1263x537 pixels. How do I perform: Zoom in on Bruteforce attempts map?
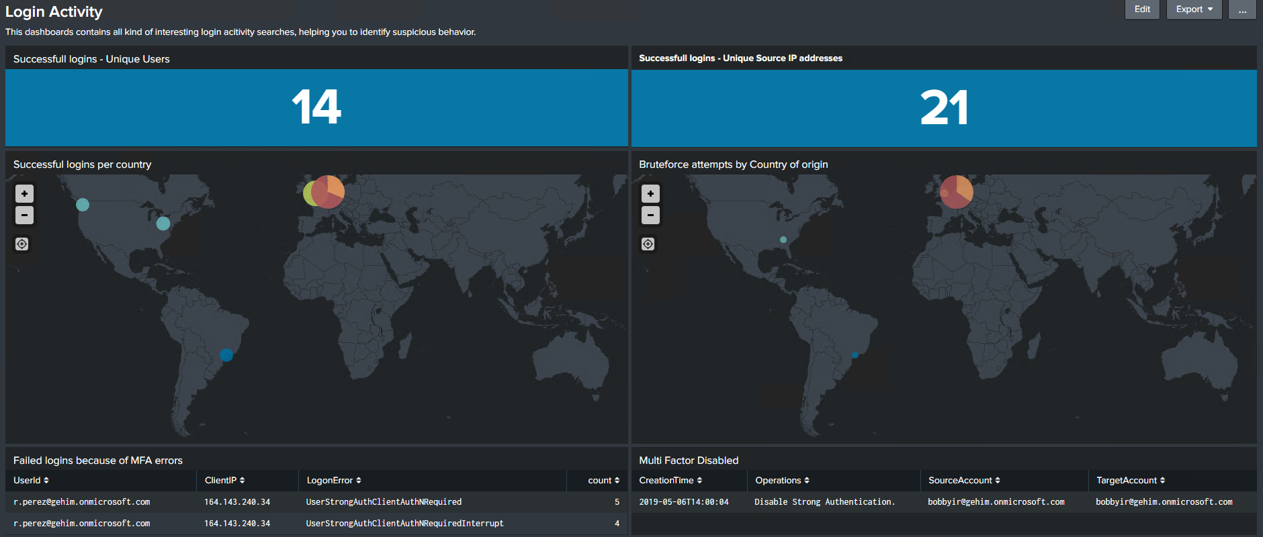650,194
